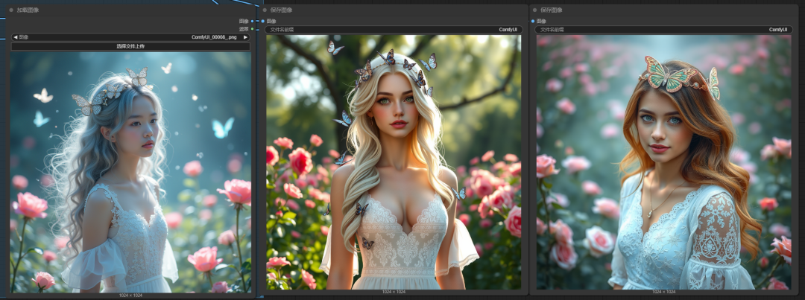Click the 1024 × 1024 label under the auburn image
Image resolution: width=805 pixels, height=300 pixels.
point(664,292)
